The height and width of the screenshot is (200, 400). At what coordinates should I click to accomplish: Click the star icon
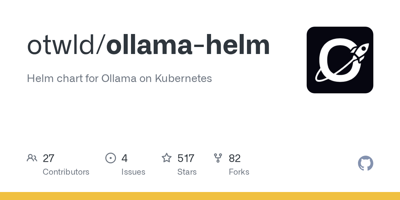(167, 158)
